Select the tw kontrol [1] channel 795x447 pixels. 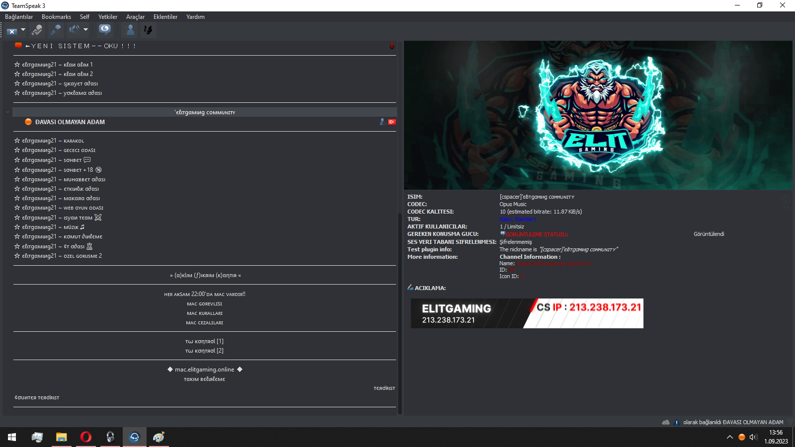(204, 341)
